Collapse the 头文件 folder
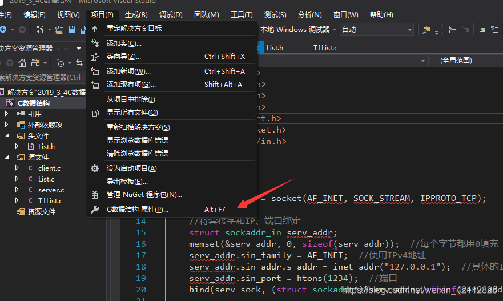The width and height of the screenshot is (503, 301). tap(6, 135)
